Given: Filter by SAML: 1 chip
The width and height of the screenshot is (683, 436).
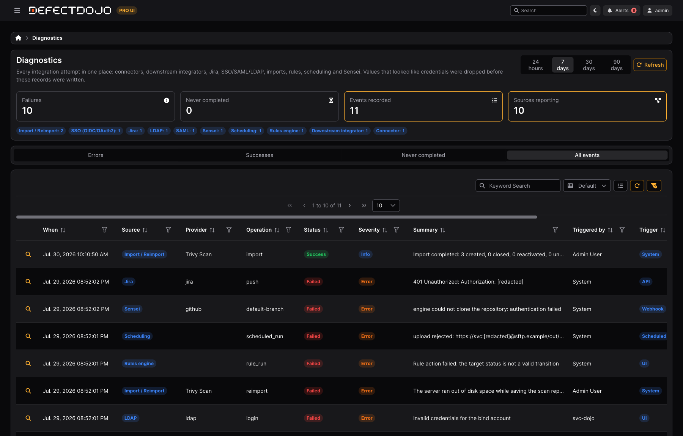Looking at the screenshot, I should pyautogui.click(x=185, y=131).
